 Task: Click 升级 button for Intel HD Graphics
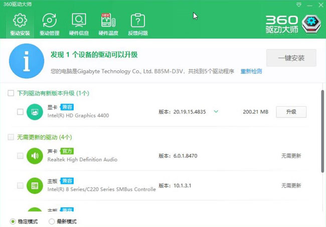pyautogui.click(x=291, y=112)
